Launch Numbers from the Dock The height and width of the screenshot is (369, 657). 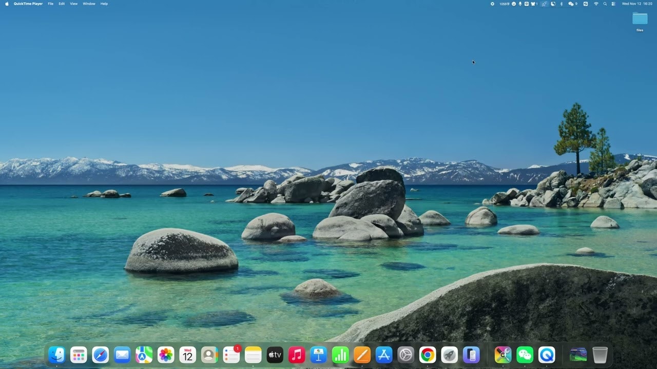click(x=340, y=355)
